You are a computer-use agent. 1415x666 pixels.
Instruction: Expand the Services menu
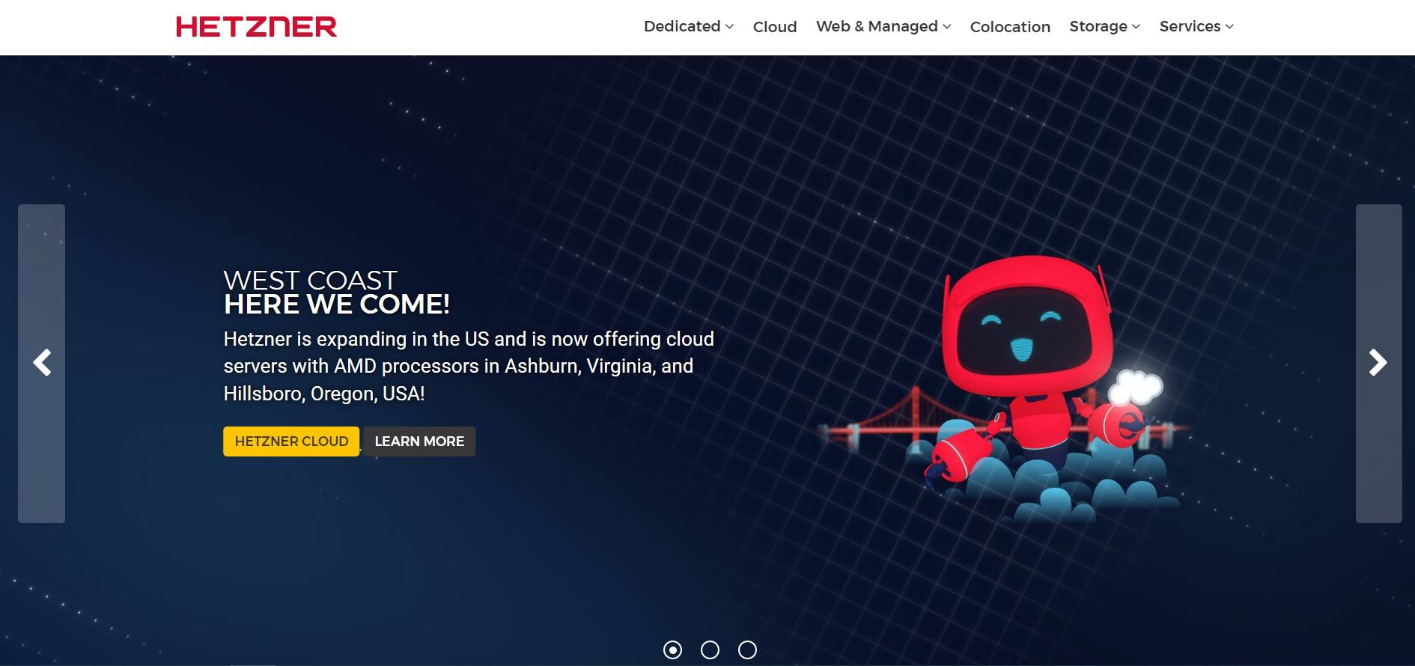(1196, 26)
